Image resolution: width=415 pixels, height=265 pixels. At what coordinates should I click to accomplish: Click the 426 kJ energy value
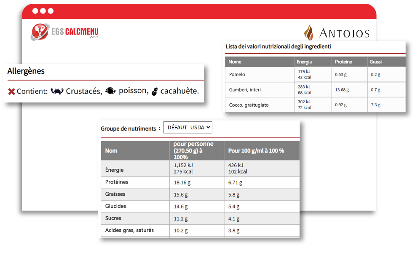pos(236,165)
